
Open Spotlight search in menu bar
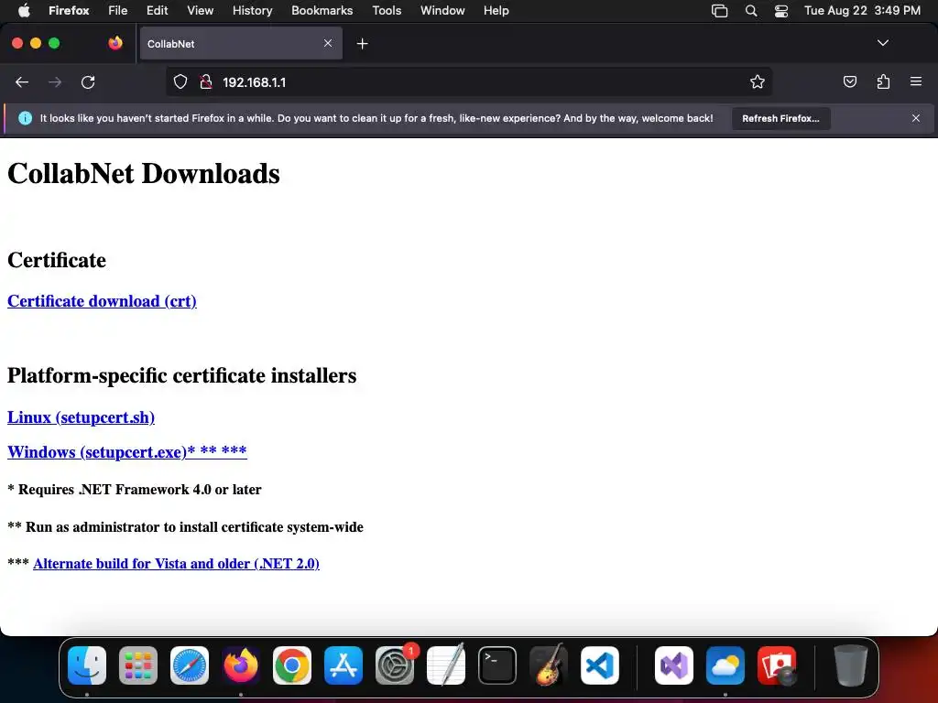coord(751,11)
